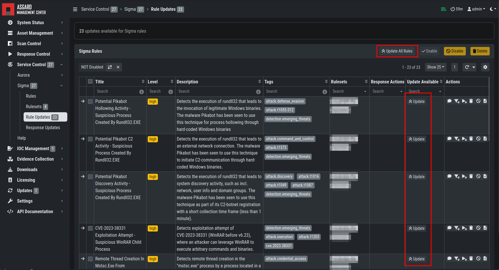Select the Remote Thread Creation In Mstsc.Exe checkbox
Image resolution: width=499 pixels, height=270 pixels.
coord(90,259)
